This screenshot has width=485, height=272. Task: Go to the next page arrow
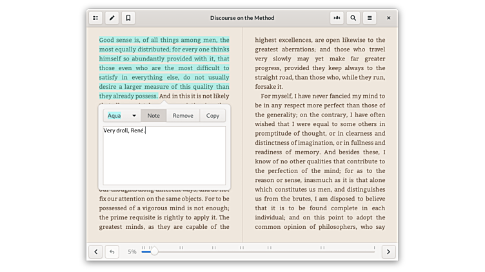(388, 251)
